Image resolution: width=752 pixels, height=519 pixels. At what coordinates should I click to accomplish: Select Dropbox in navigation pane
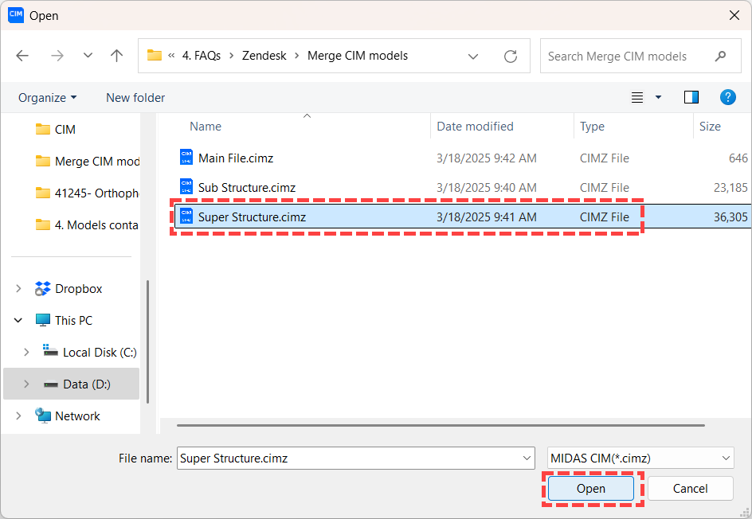pyautogui.click(x=69, y=288)
